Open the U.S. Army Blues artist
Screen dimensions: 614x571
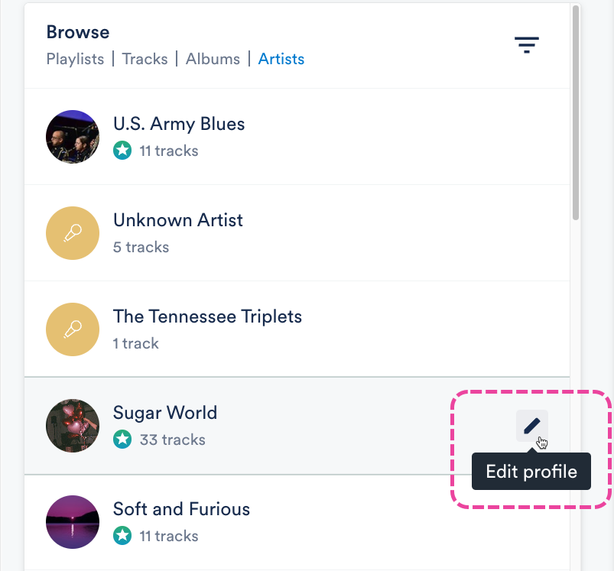tap(179, 124)
